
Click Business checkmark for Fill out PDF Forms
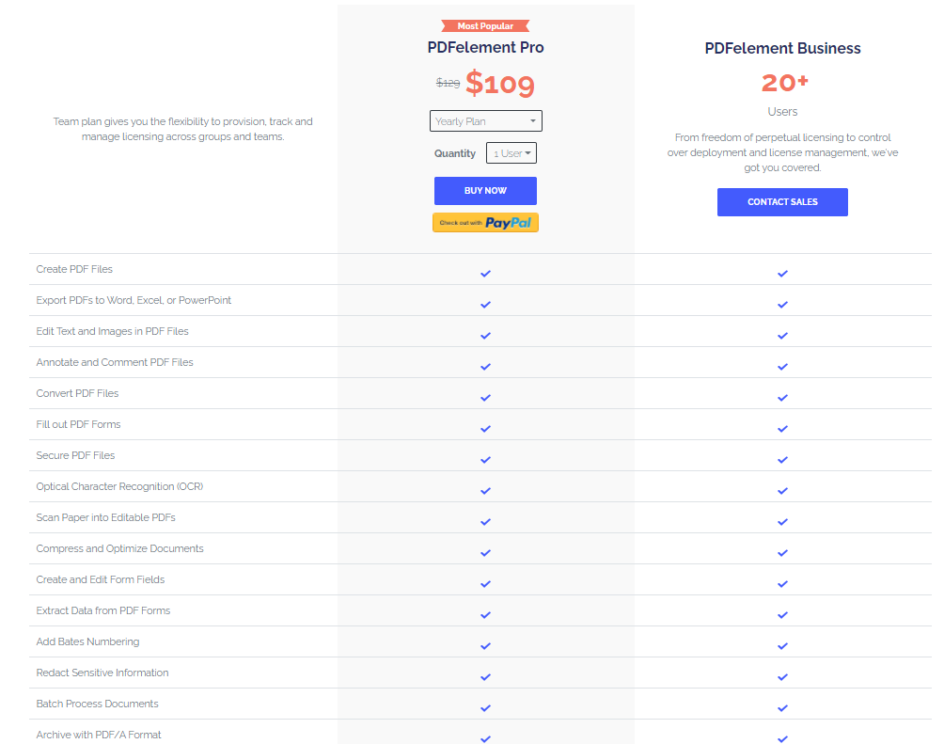[782, 428]
